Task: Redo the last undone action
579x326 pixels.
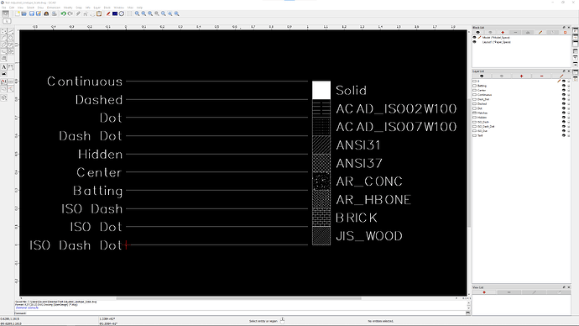Action: tap(70, 13)
